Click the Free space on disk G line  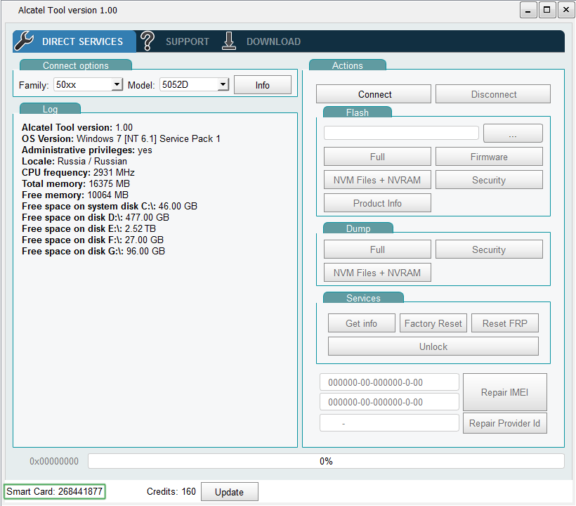point(93,252)
